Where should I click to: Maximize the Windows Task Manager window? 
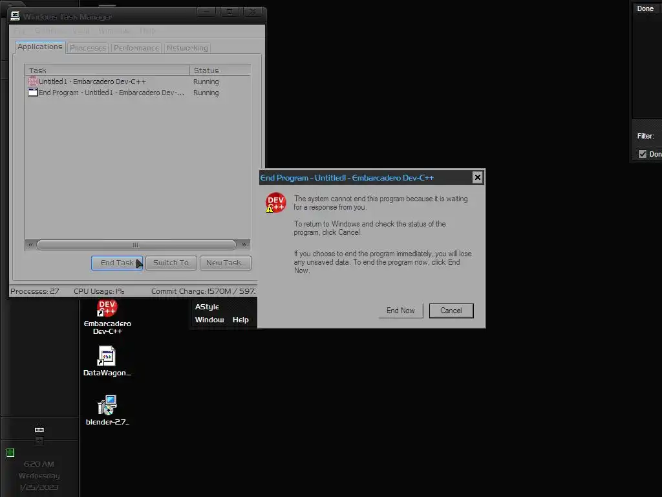click(230, 12)
